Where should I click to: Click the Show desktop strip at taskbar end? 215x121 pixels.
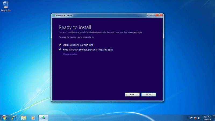[x=214, y=118]
